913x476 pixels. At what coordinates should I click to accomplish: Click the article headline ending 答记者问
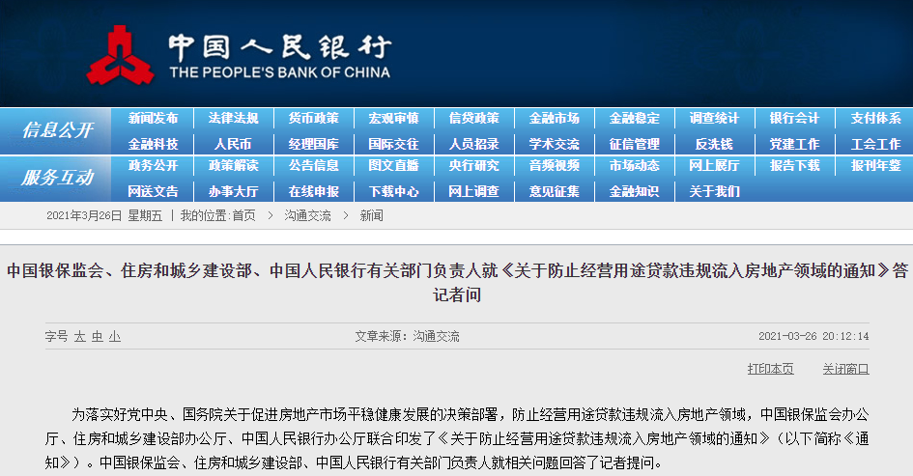[456, 282]
